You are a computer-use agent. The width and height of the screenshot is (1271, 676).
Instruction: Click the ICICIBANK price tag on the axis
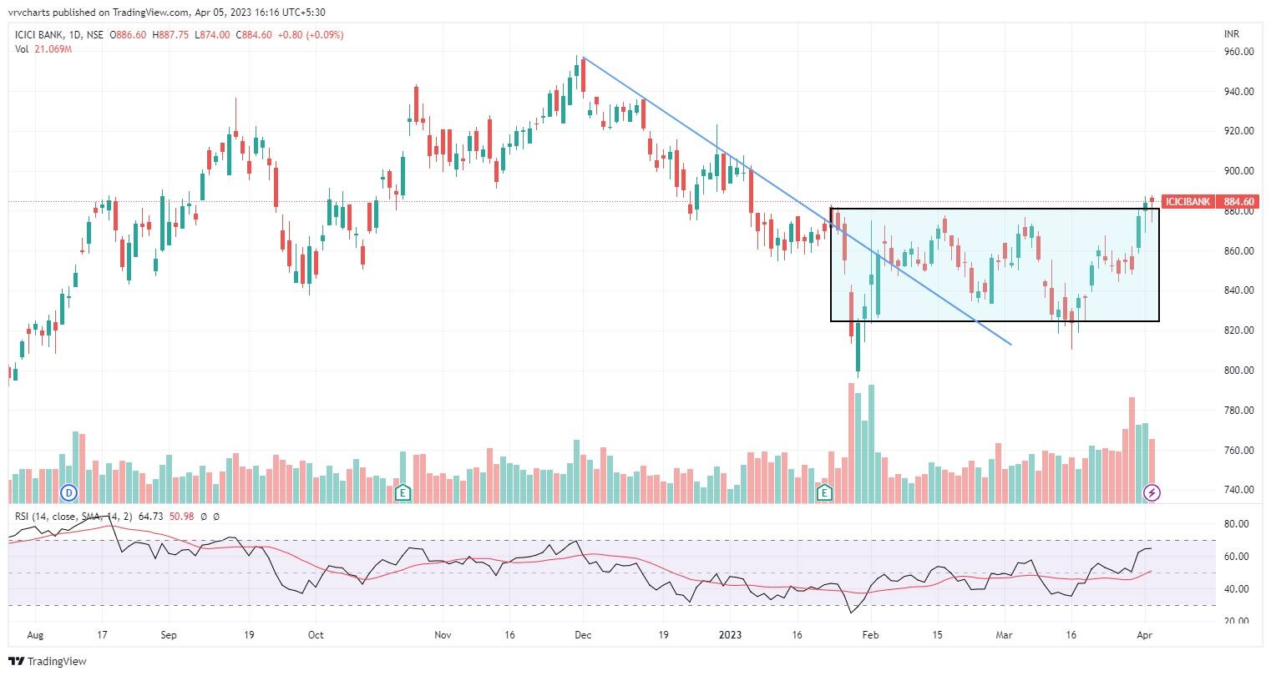tap(1187, 202)
